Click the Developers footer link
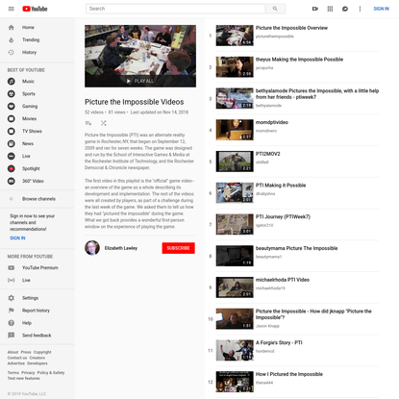 coord(37,363)
